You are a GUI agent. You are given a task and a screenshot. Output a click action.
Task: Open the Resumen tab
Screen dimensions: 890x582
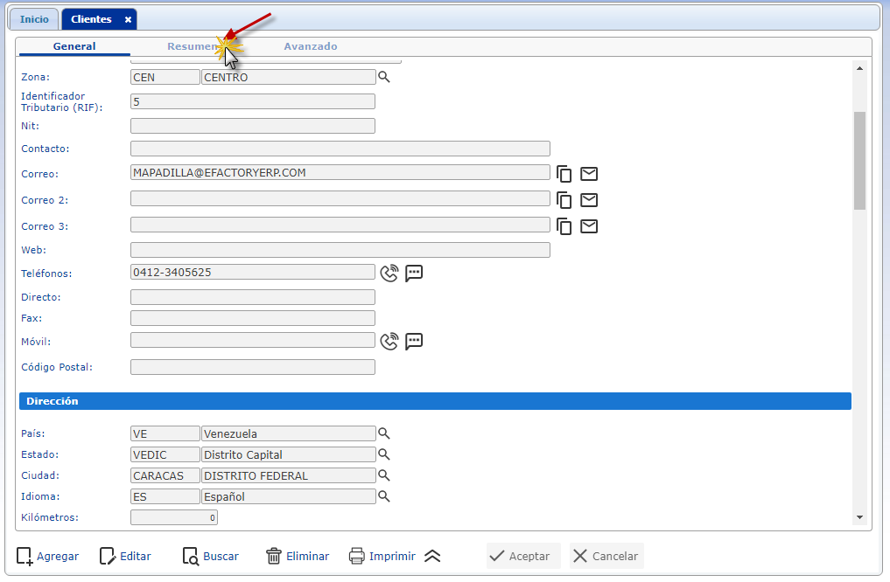[192, 46]
